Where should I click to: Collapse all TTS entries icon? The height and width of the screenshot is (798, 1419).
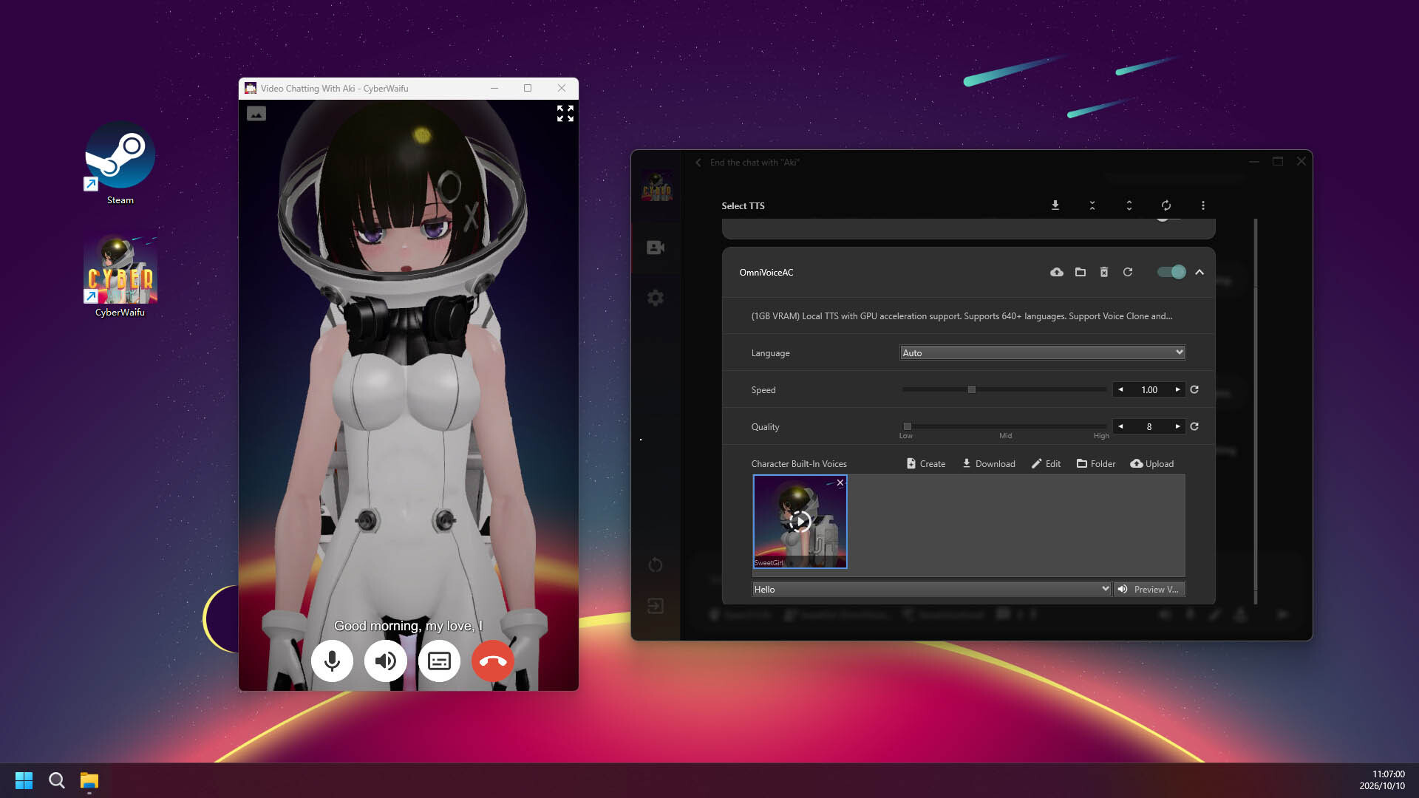(x=1092, y=205)
